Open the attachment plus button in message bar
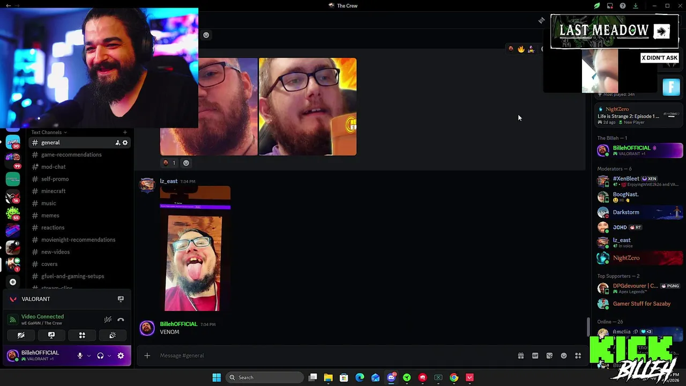This screenshot has width=686, height=386. coord(147,355)
